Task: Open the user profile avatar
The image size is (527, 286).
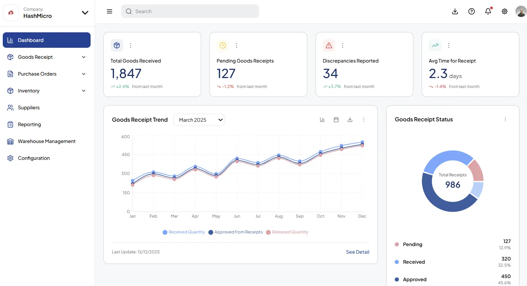Action: pos(520,11)
